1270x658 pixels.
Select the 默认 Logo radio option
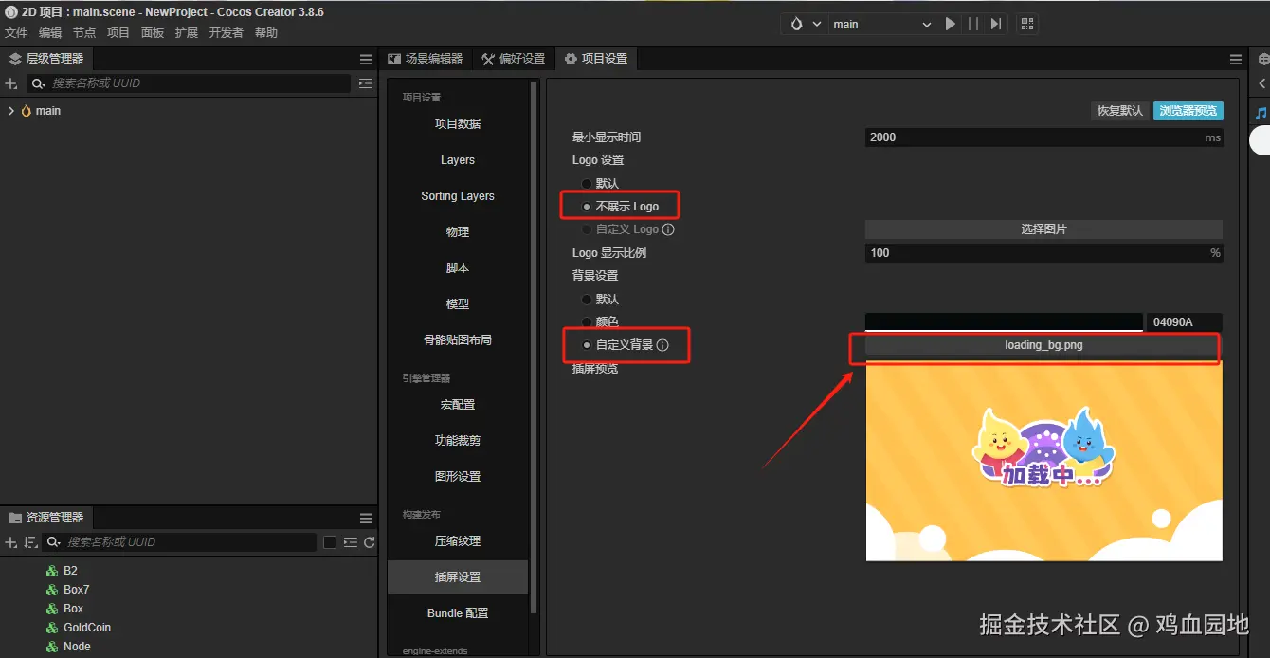(586, 183)
